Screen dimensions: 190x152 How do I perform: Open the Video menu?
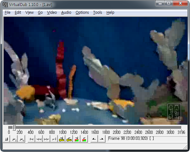click(52, 13)
